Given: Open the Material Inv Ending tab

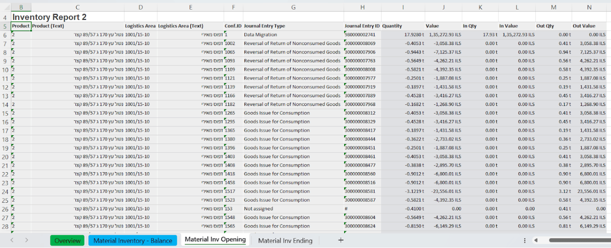Looking at the screenshot, I should pyautogui.click(x=285, y=240).
